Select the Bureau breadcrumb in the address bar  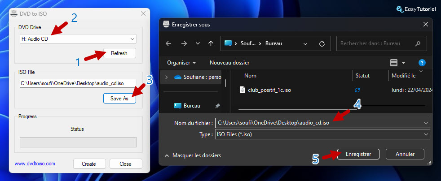click(273, 43)
